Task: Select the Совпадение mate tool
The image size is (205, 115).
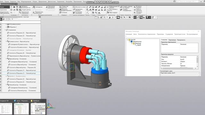Action: 37,7
